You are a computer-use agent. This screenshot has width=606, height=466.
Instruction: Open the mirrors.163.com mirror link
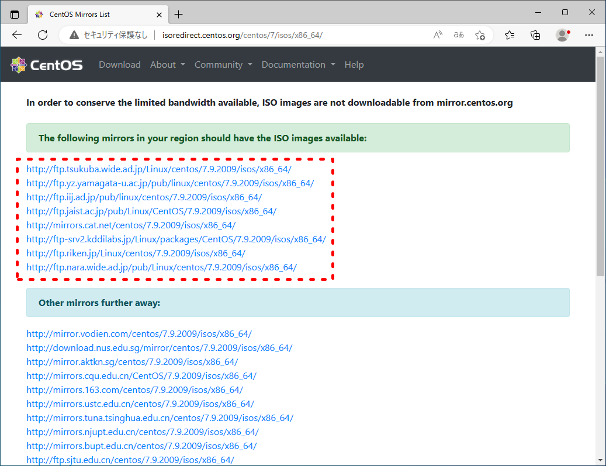pyautogui.click(x=134, y=390)
